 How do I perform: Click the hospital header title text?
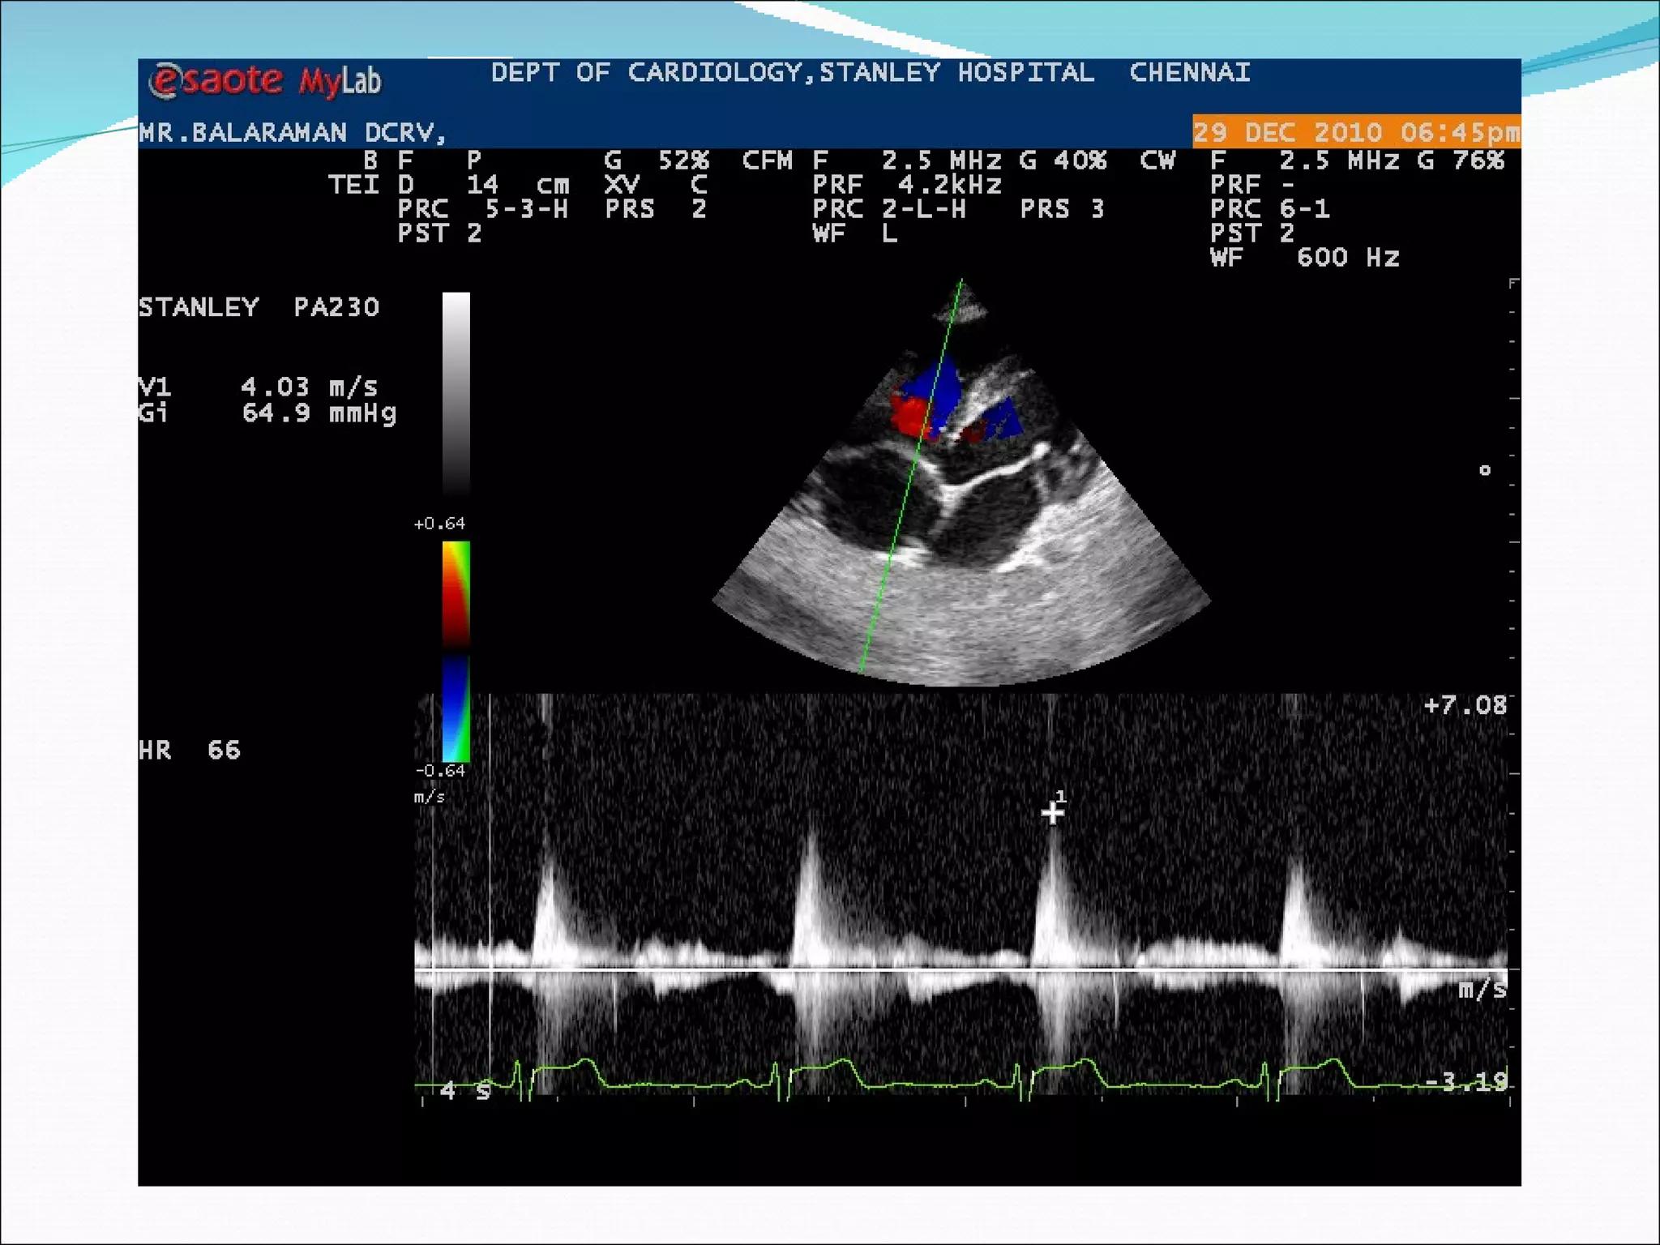tap(870, 72)
